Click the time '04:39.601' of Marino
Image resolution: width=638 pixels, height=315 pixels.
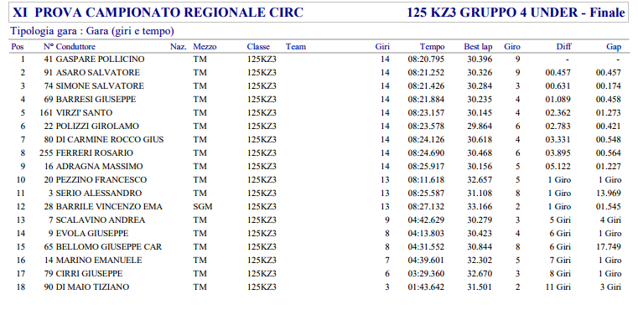coord(426,261)
